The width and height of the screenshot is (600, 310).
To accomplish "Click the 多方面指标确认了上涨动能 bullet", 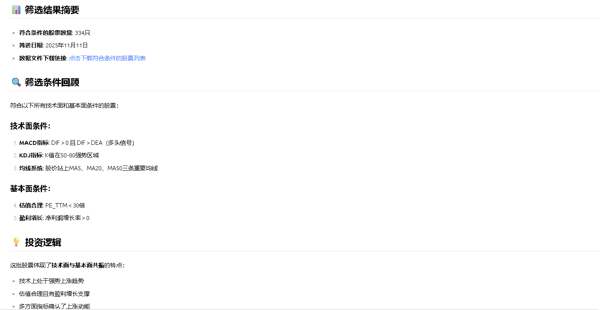I will pos(55,306).
